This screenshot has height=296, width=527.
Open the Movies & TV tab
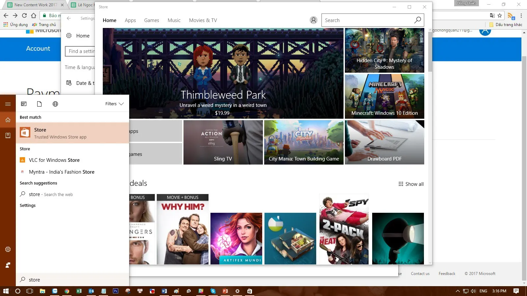203,20
